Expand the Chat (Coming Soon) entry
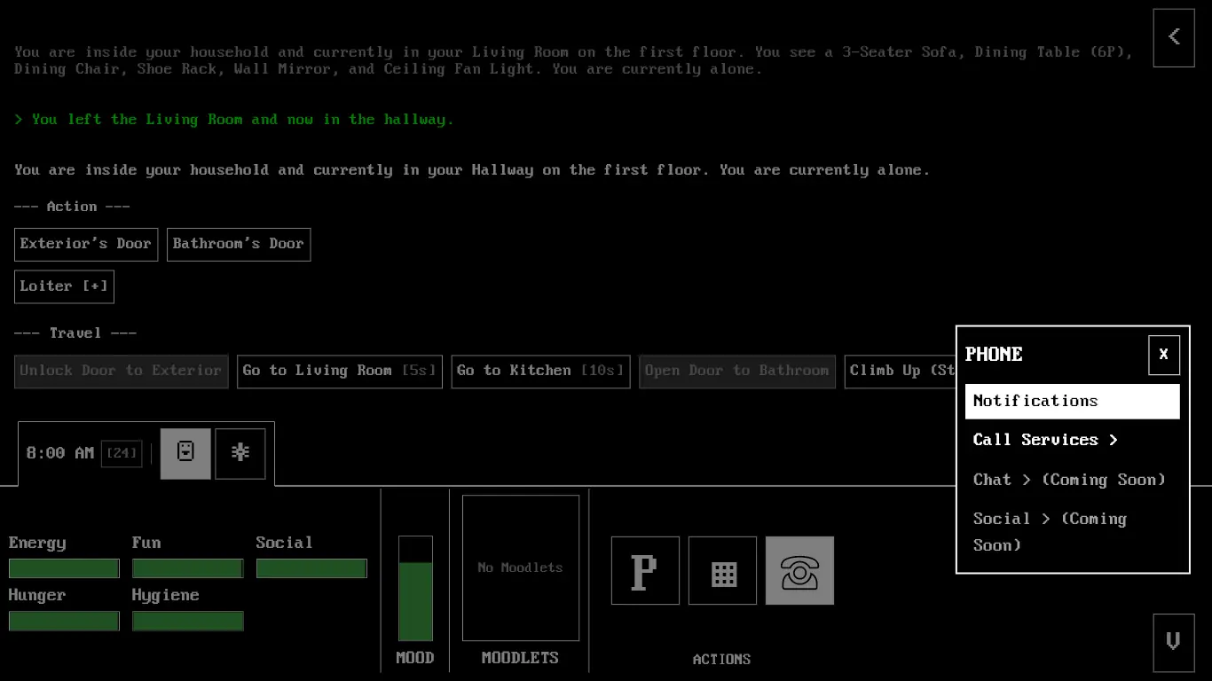Viewport: 1212px width, 681px height. point(1068,480)
